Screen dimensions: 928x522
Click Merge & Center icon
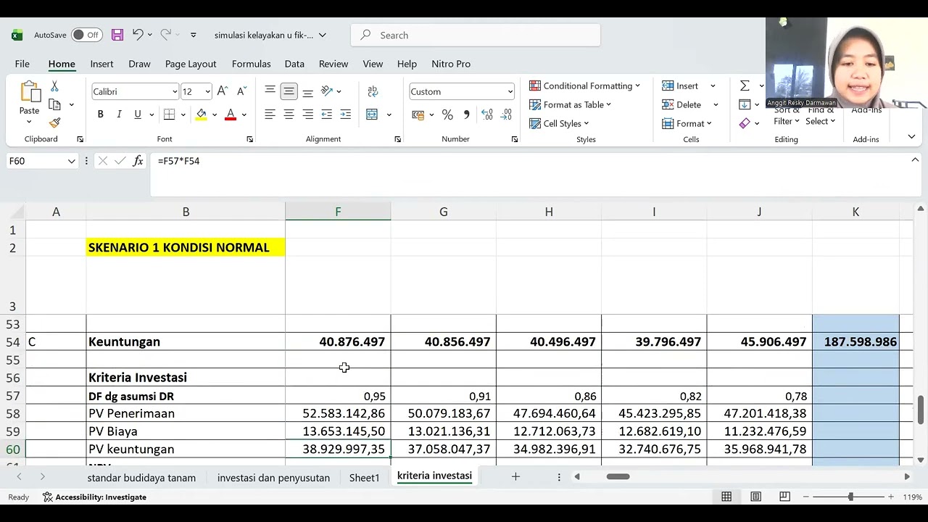(372, 115)
